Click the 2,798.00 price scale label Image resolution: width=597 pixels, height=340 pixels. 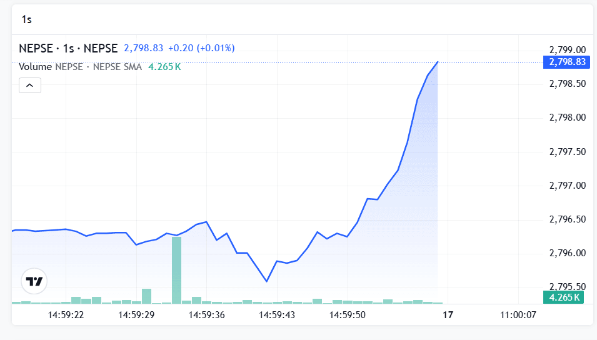point(567,117)
